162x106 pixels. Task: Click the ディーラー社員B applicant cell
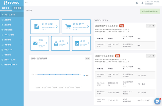coord(114,93)
